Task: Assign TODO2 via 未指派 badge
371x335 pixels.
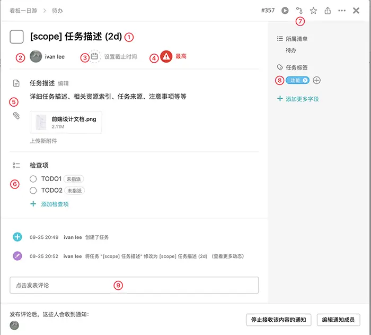Action: click(x=75, y=191)
